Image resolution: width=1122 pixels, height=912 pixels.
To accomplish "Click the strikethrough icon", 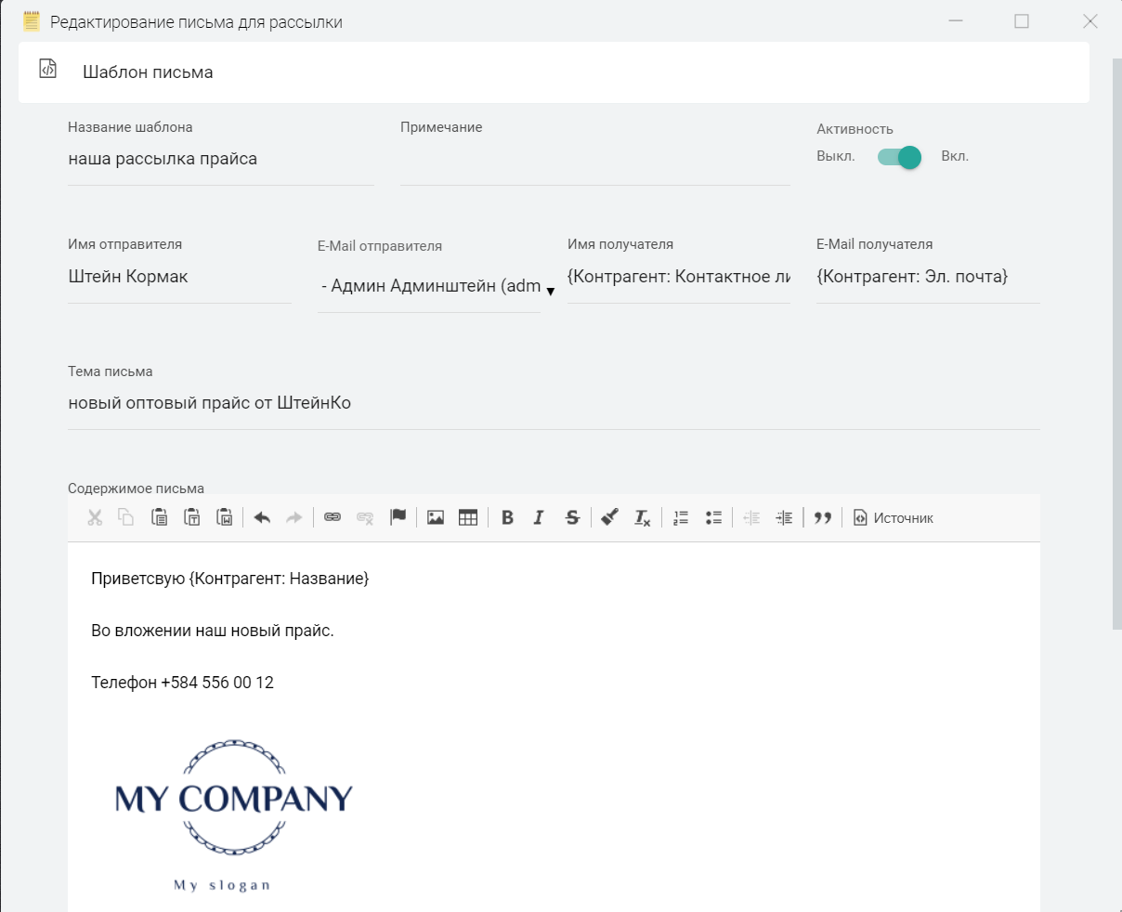I will point(572,518).
